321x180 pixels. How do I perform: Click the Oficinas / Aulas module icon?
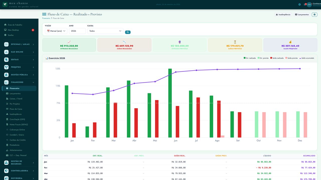[6, 44]
